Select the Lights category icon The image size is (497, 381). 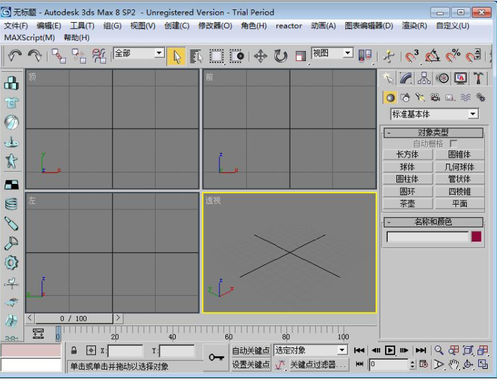point(420,98)
